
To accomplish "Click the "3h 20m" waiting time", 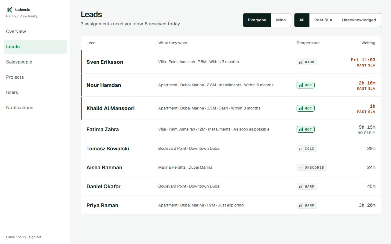I will 367,205.
